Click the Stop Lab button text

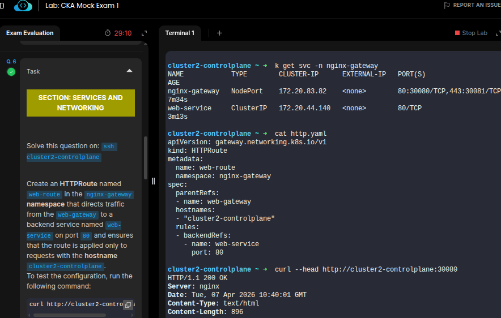tap(474, 33)
